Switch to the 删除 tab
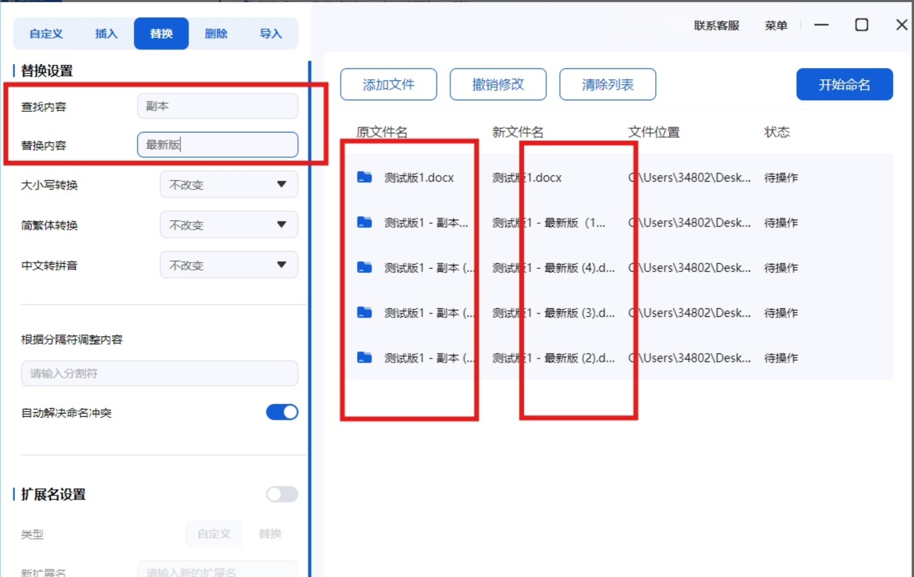 pyautogui.click(x=216, y=34)
